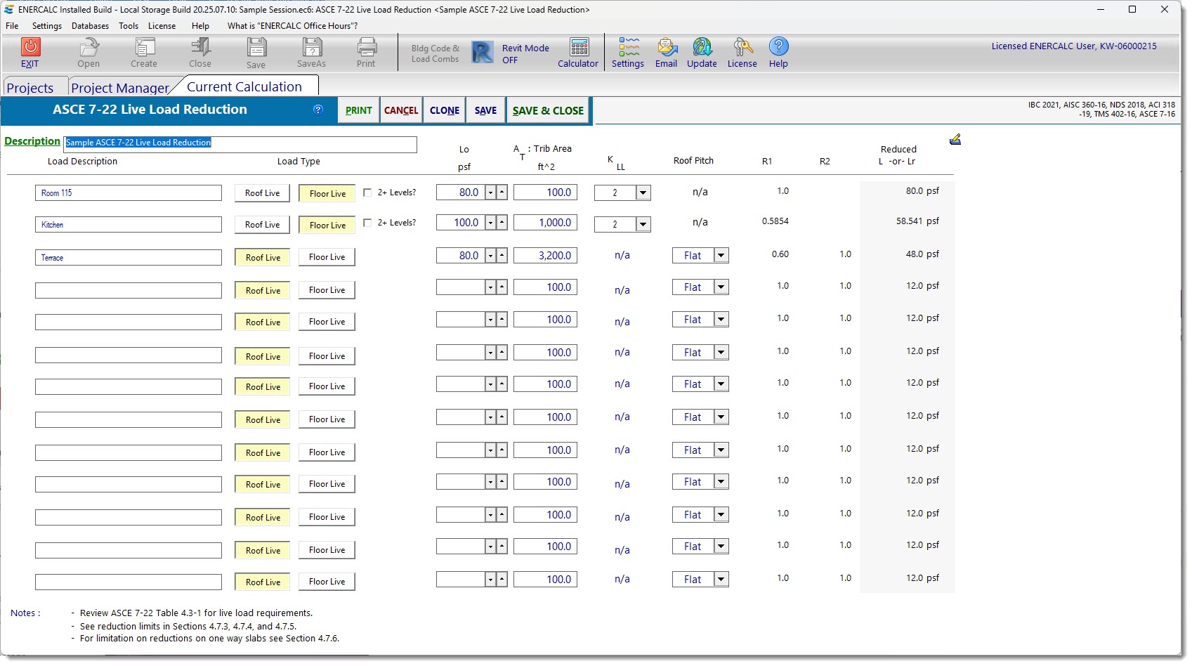Decrease Lo value for Room 115

pyautogui.click(x=490, y=192)
